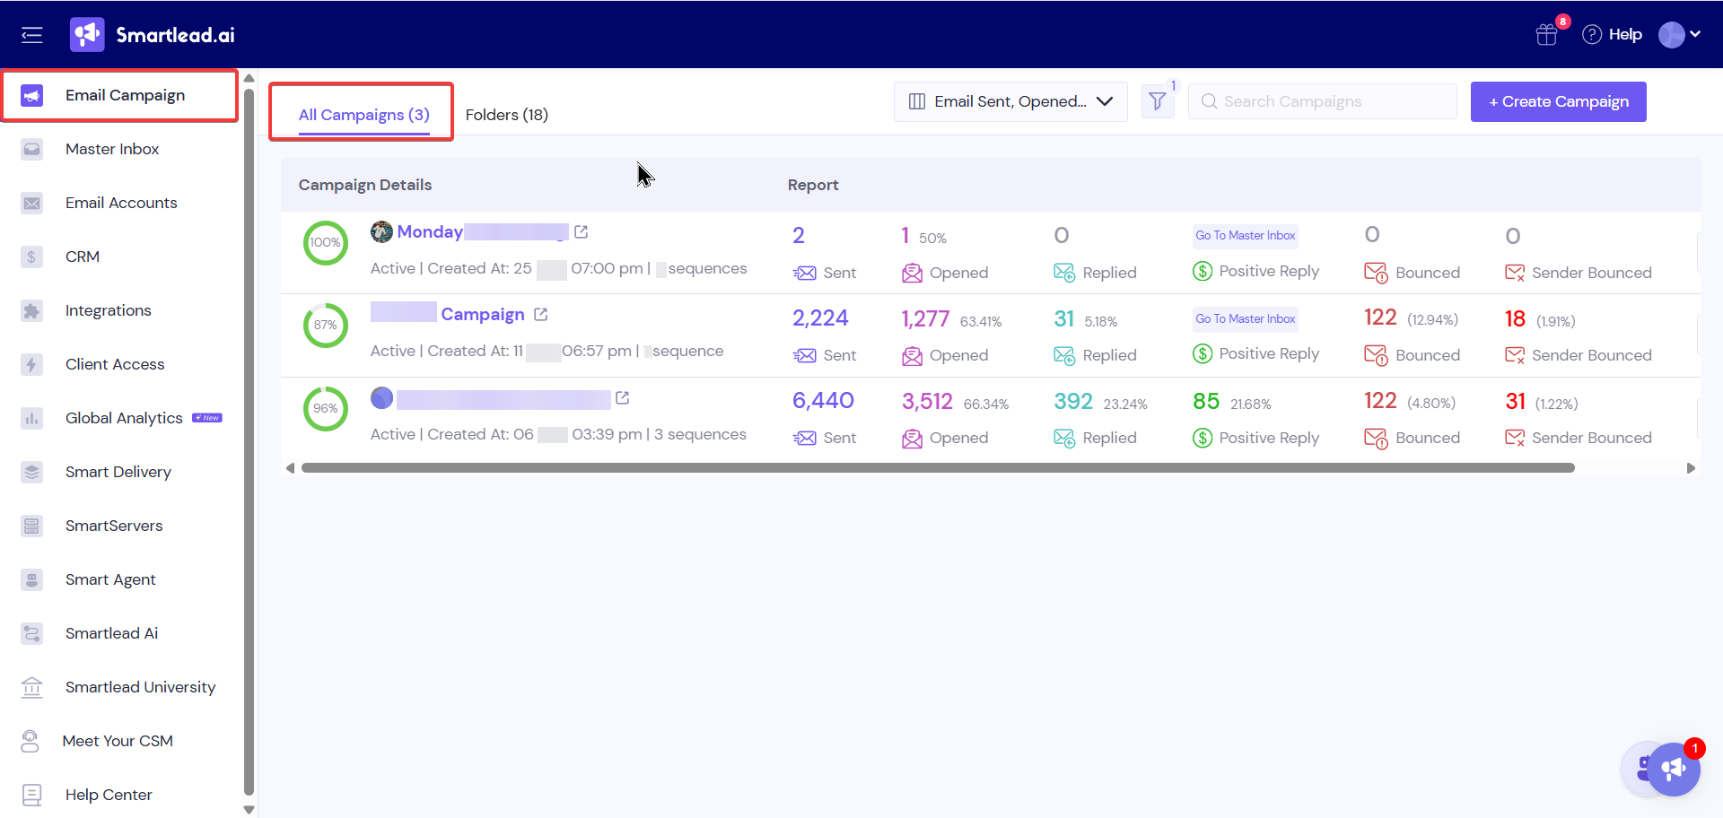
Task: Click the Help Center document icon
Action: pyautogui.click(x=31, y=795)
